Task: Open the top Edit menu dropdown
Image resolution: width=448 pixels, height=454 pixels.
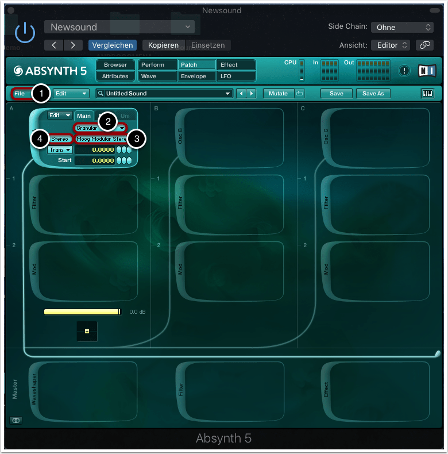Action: pyautogui.click(x=71, y=94)
